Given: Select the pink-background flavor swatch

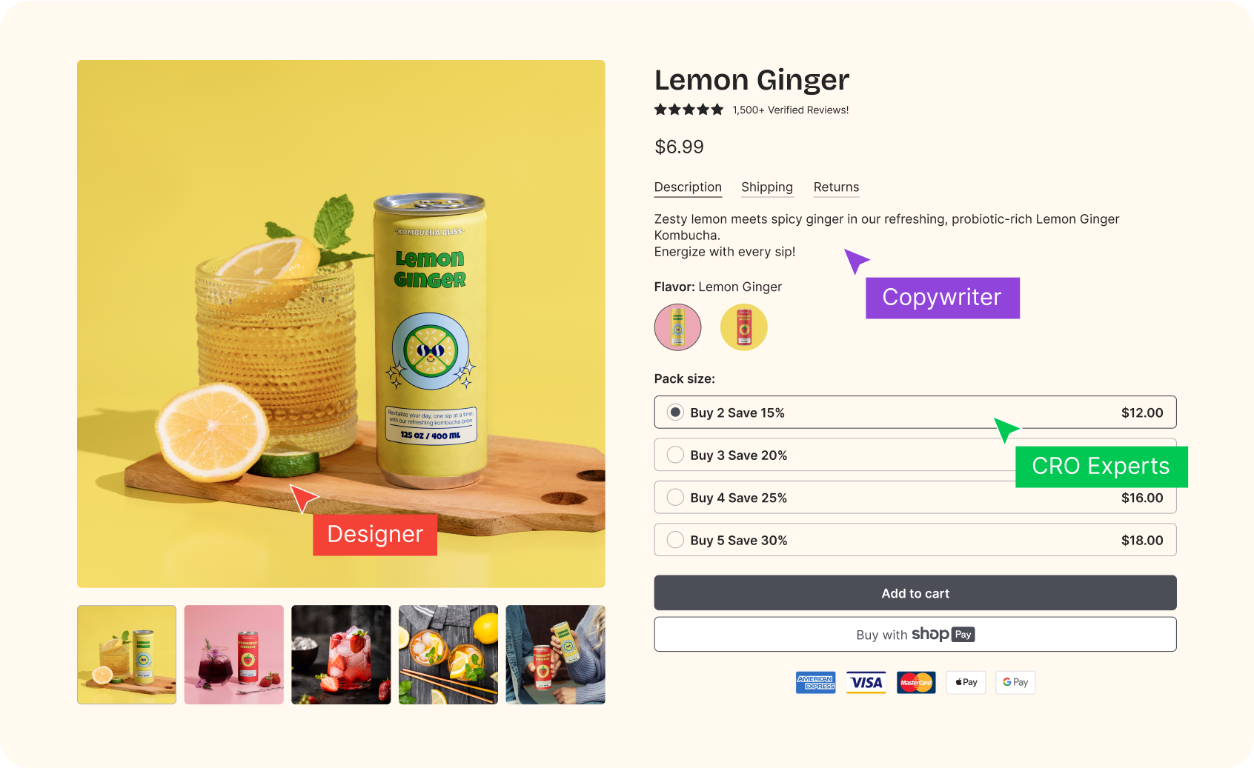Looking at the screenshot, I should point(677,327).
